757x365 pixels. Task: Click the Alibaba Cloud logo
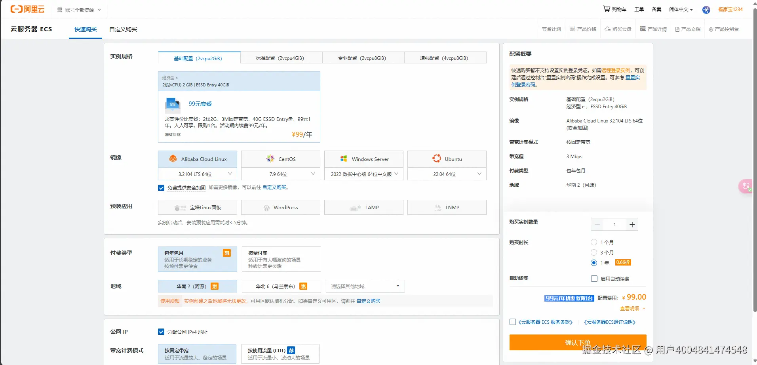pyautogui.click(x=27, y=9)
